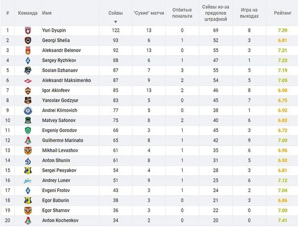Sort by Отбитые пенальти column

click(182, 13)
